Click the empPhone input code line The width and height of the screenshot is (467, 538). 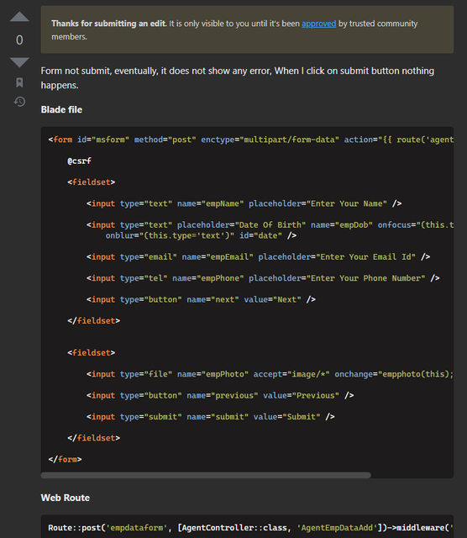coord(263,278)
